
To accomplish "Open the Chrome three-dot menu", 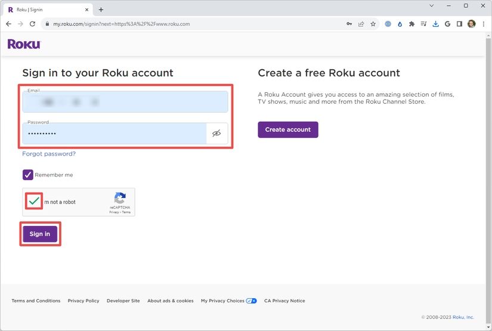I will [x=483, y=24].
